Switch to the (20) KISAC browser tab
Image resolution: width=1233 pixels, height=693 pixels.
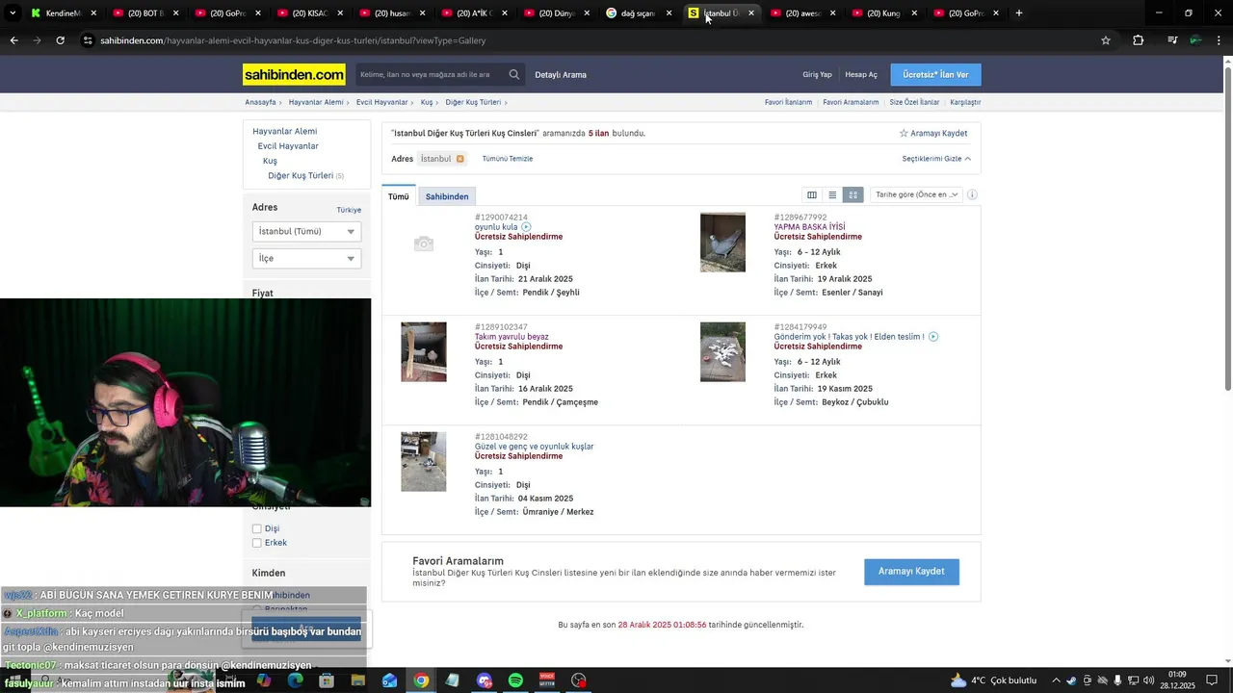(x=309, y=13)
